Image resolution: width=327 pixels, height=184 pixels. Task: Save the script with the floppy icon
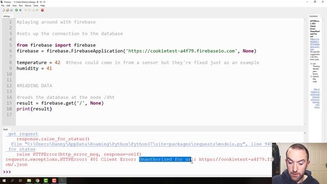(11, 10)
